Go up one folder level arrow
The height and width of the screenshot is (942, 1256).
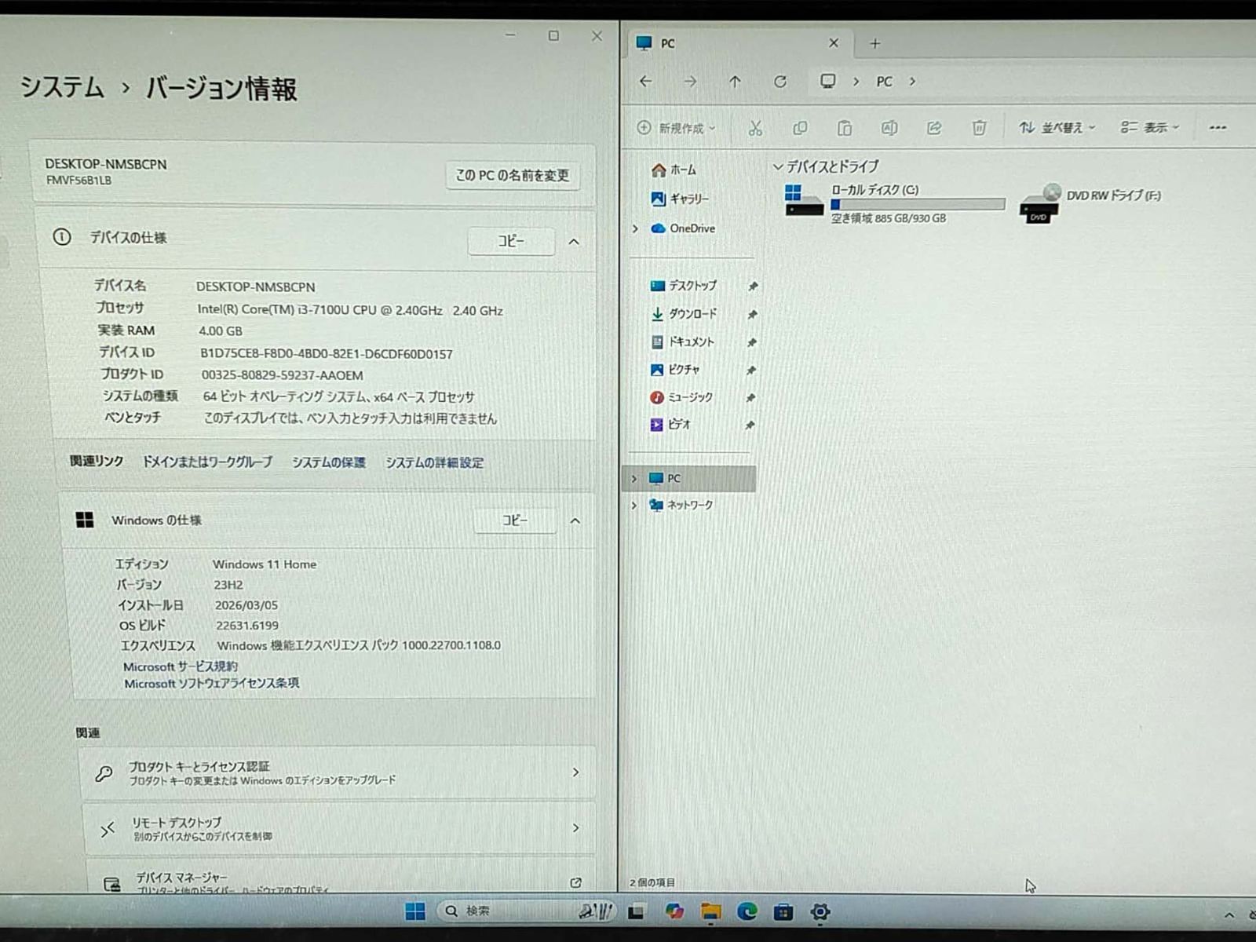click(x=735, y=82)
